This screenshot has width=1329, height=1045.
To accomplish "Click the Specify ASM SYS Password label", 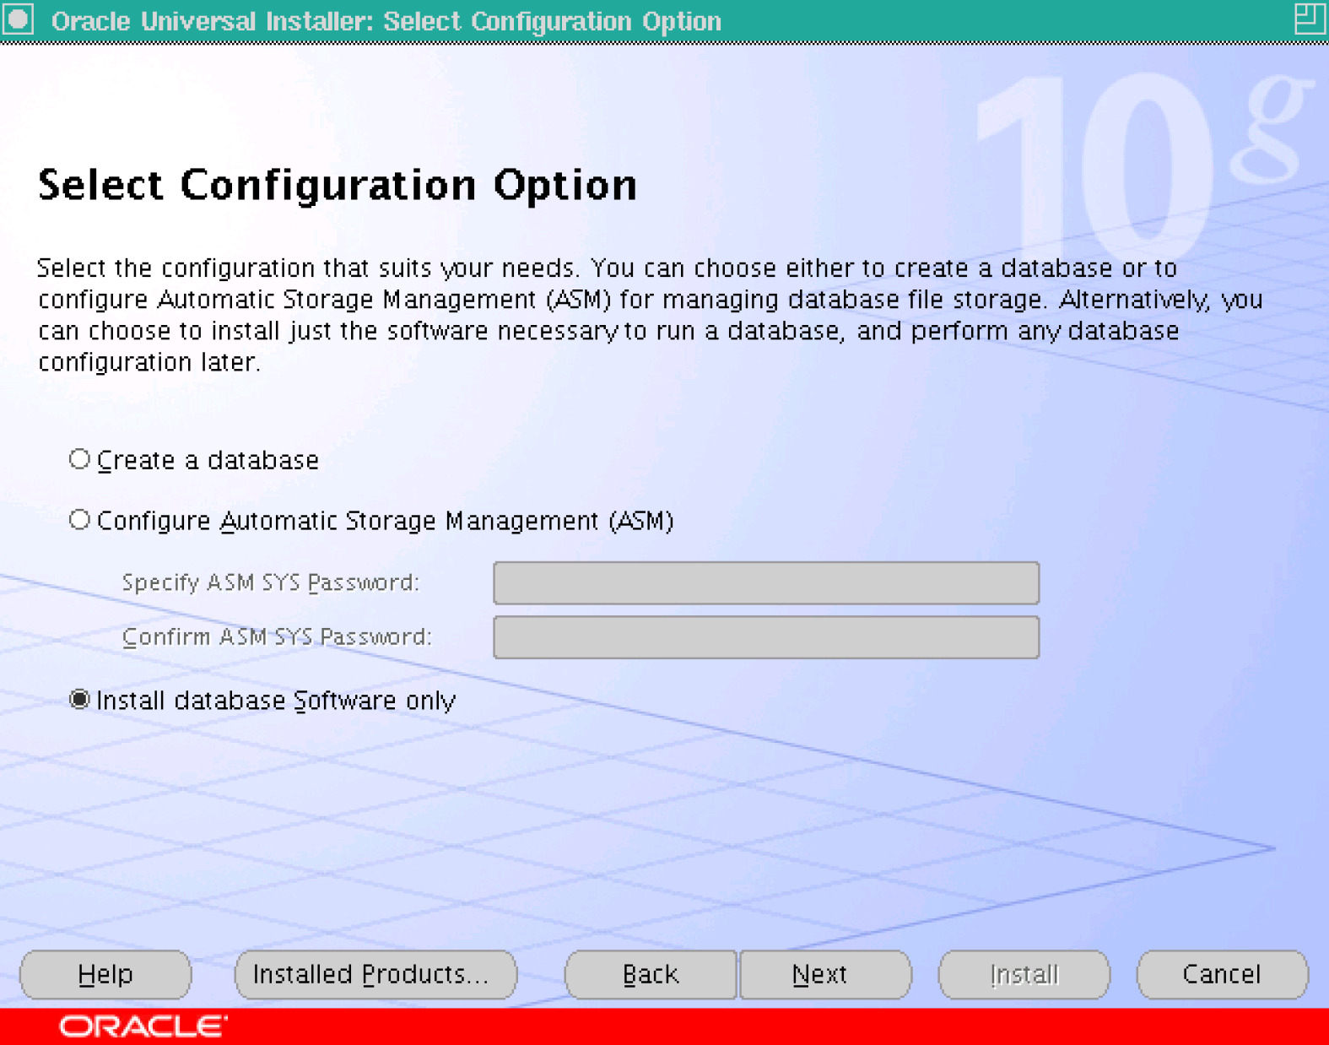I will point(270,582).
